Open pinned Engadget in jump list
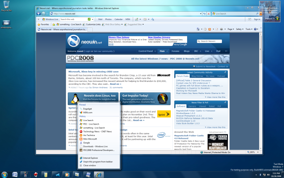The height and width of the screenshot is (178, 284). click(x=99, y=109)
